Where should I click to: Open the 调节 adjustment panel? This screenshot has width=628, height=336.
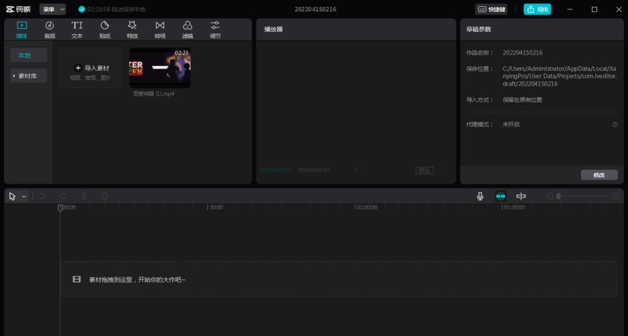click(x=215, y=29)
